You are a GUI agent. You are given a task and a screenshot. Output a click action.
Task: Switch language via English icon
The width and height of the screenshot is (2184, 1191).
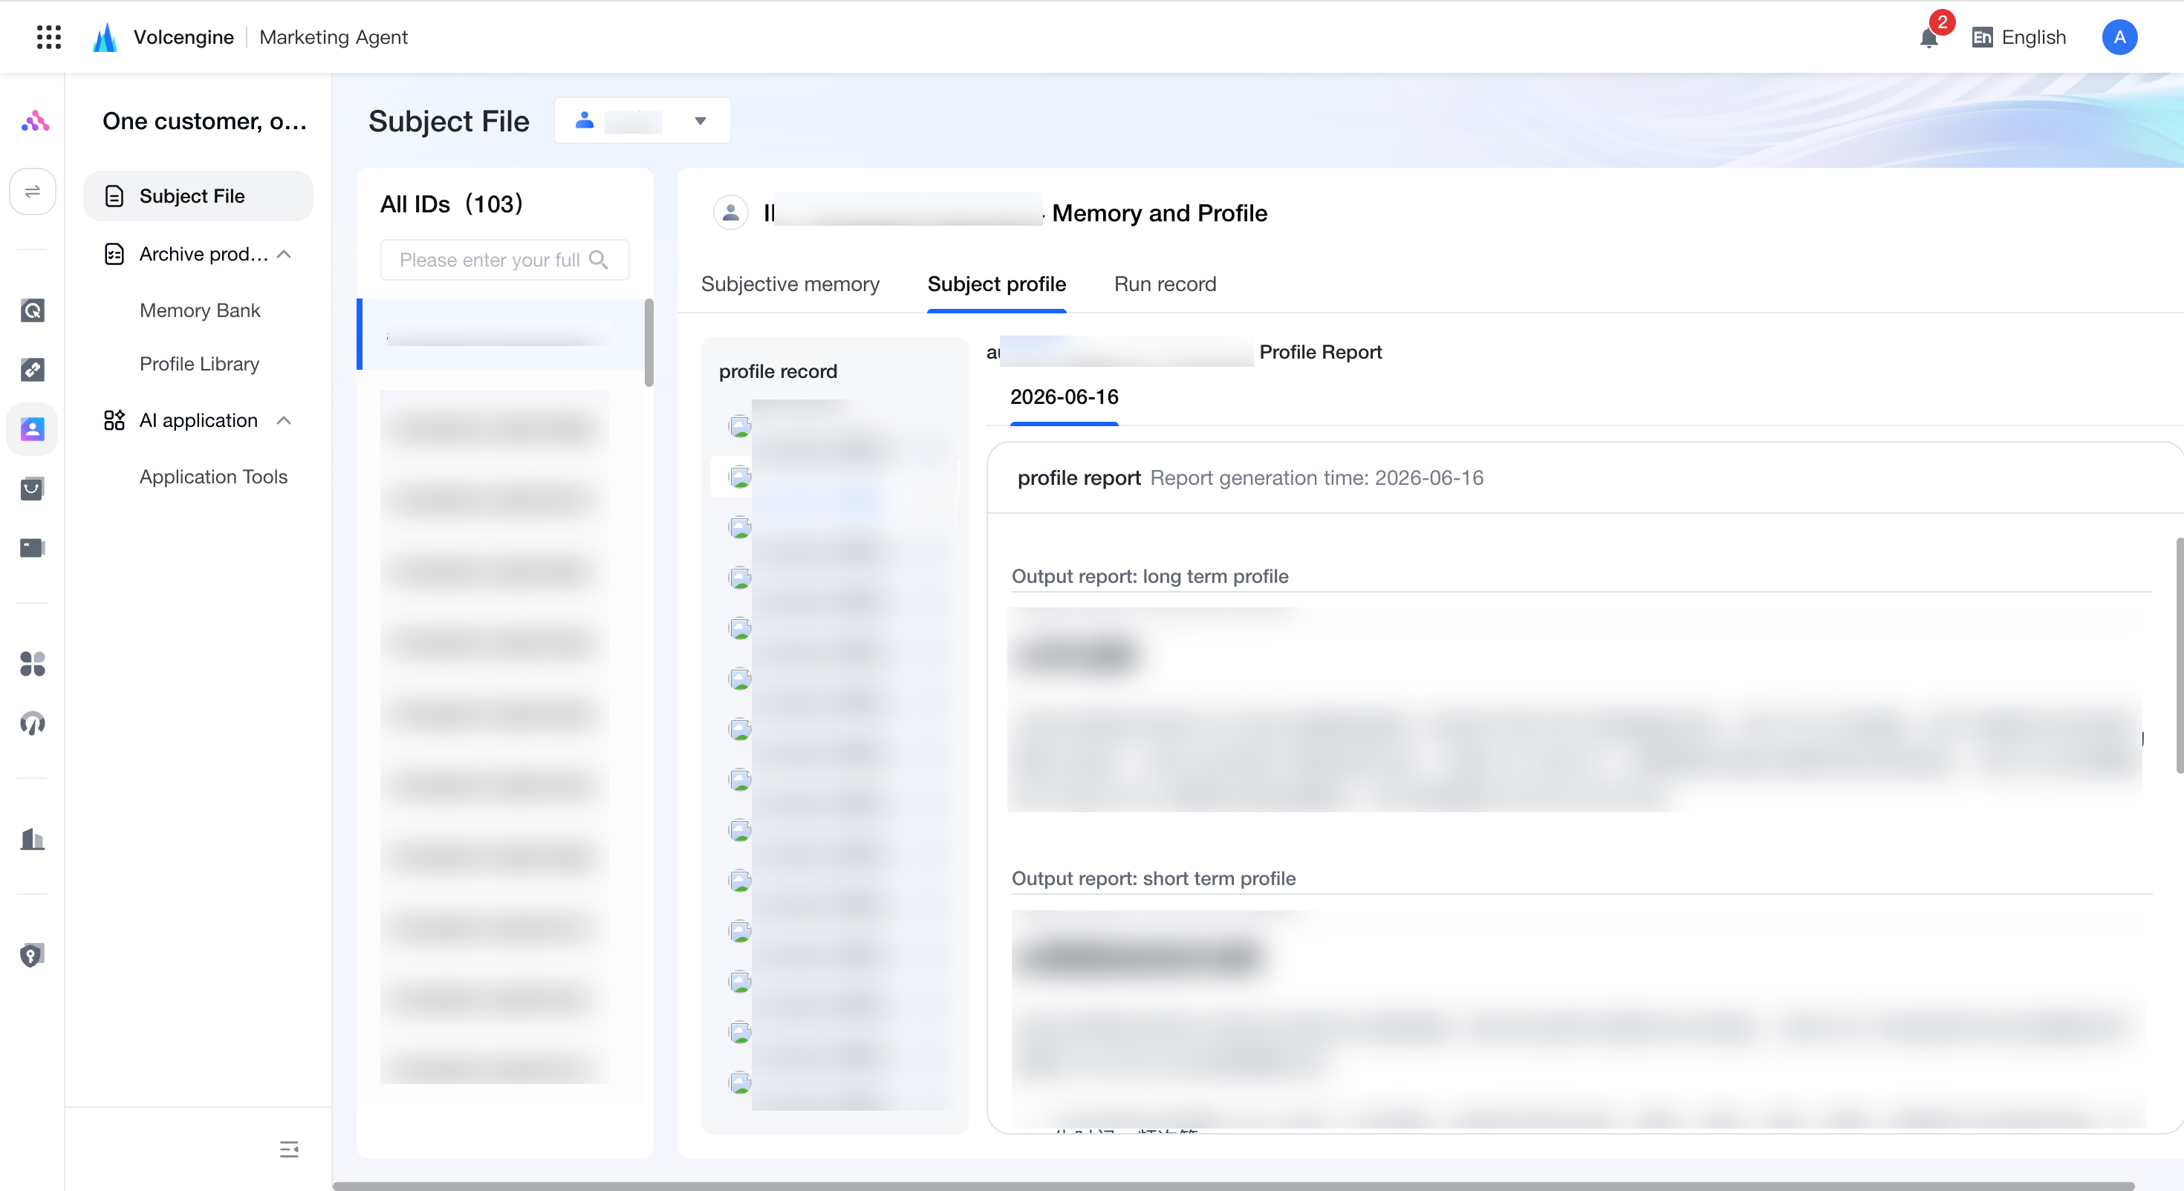click(1981, 37)
